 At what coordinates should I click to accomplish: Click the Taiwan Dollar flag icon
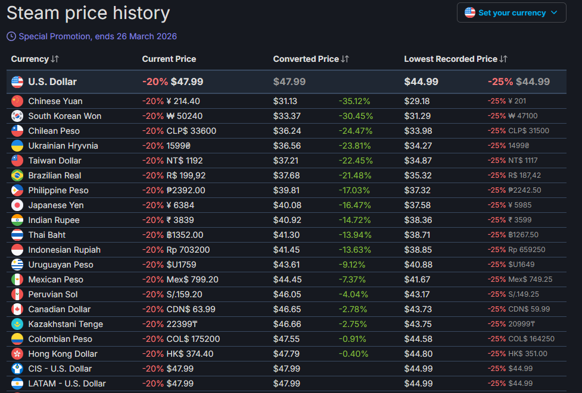[17, 161]
